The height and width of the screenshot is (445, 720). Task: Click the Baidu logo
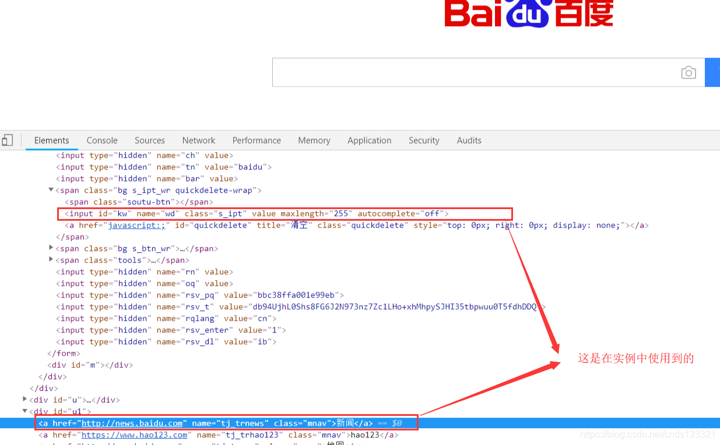click(x=529, y=13)
